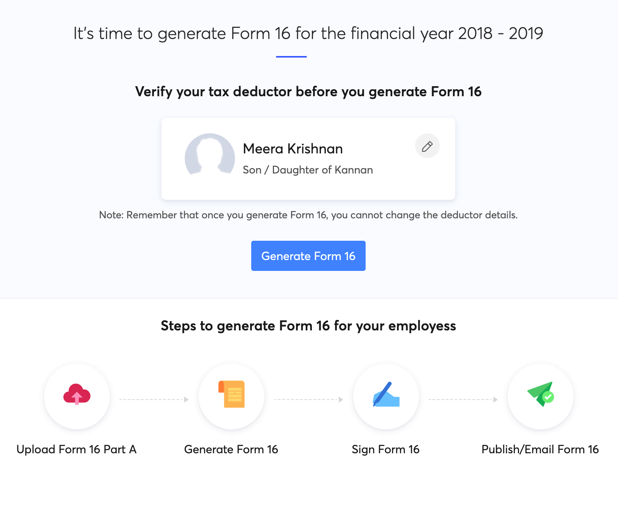Image resolution: width=618 pixels, height=507 pixels.
Task: Click the Son / Daughter of Kannan text
Action: click(x=308, y=170)
